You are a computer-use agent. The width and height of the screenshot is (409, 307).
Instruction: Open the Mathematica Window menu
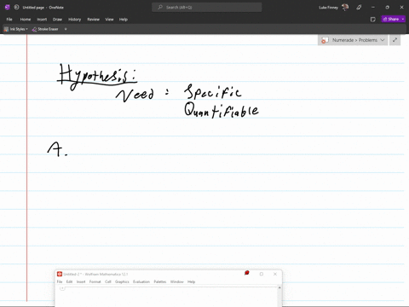click(x=177, y=281)
